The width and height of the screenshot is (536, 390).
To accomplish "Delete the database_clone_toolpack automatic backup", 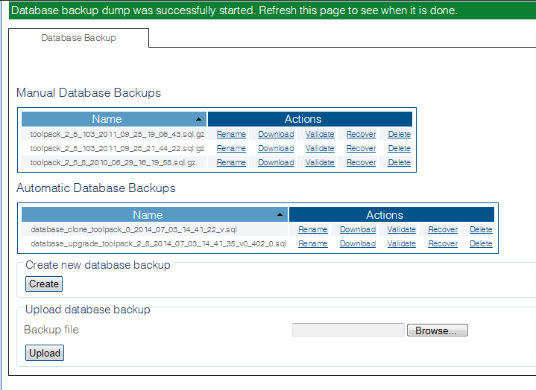I will pos(481,230).
